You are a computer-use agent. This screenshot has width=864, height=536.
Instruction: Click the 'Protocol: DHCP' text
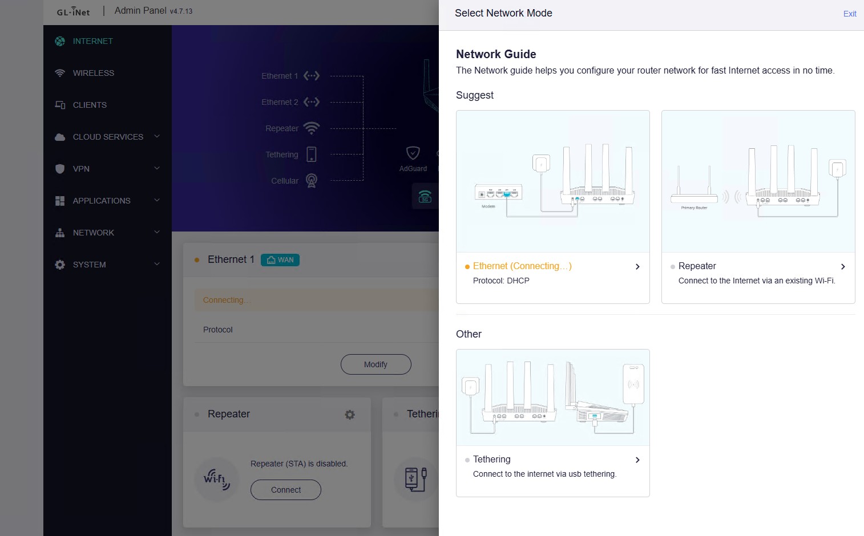(x=501, y=281)
